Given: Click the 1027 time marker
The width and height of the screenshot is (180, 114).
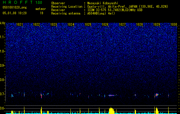Looking at the screenshot, I should 122,25.
